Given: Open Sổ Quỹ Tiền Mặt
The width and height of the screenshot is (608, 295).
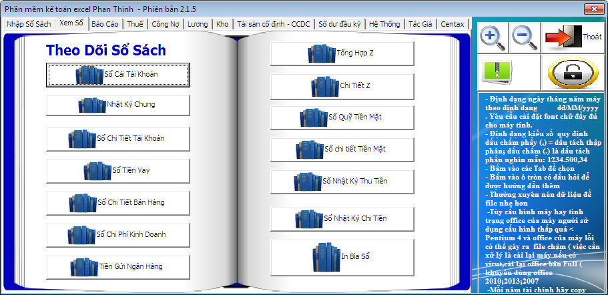Looking at the screenshot, I should (342, 117).
